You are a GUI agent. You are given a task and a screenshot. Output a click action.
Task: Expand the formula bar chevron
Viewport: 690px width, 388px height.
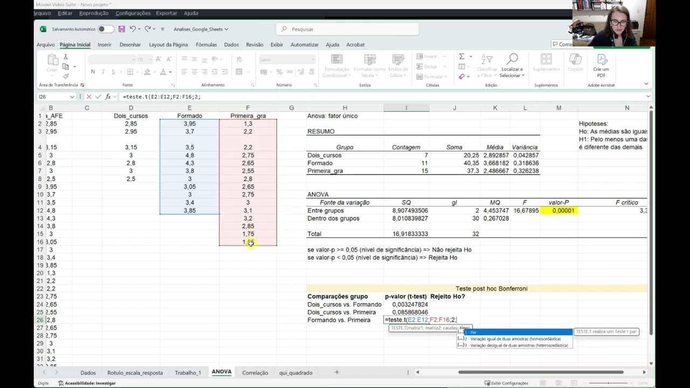[648, 97]
